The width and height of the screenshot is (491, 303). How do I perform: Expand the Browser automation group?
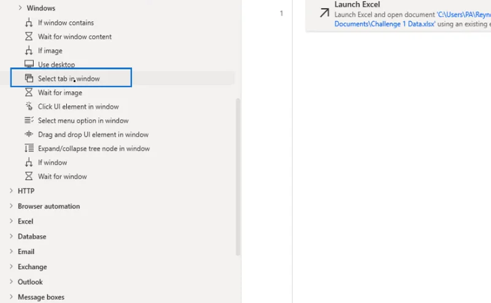pos(11,205)
